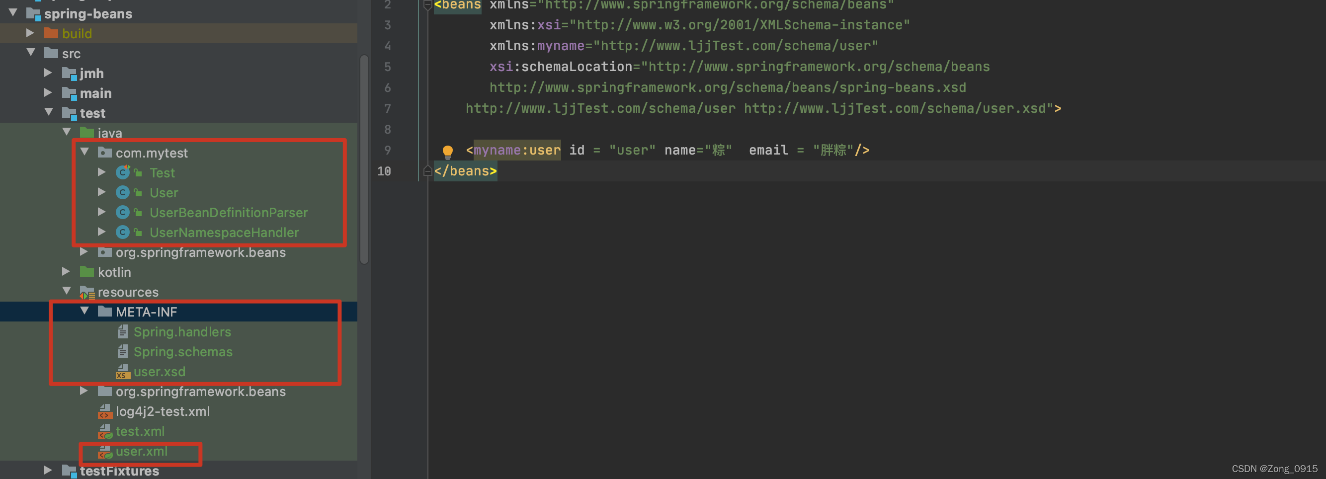Expand the build folder arrow

(30, 33)
